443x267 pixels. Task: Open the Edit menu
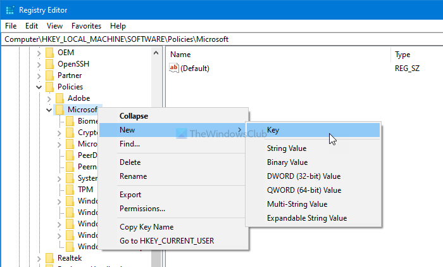[x=32, y=26]
